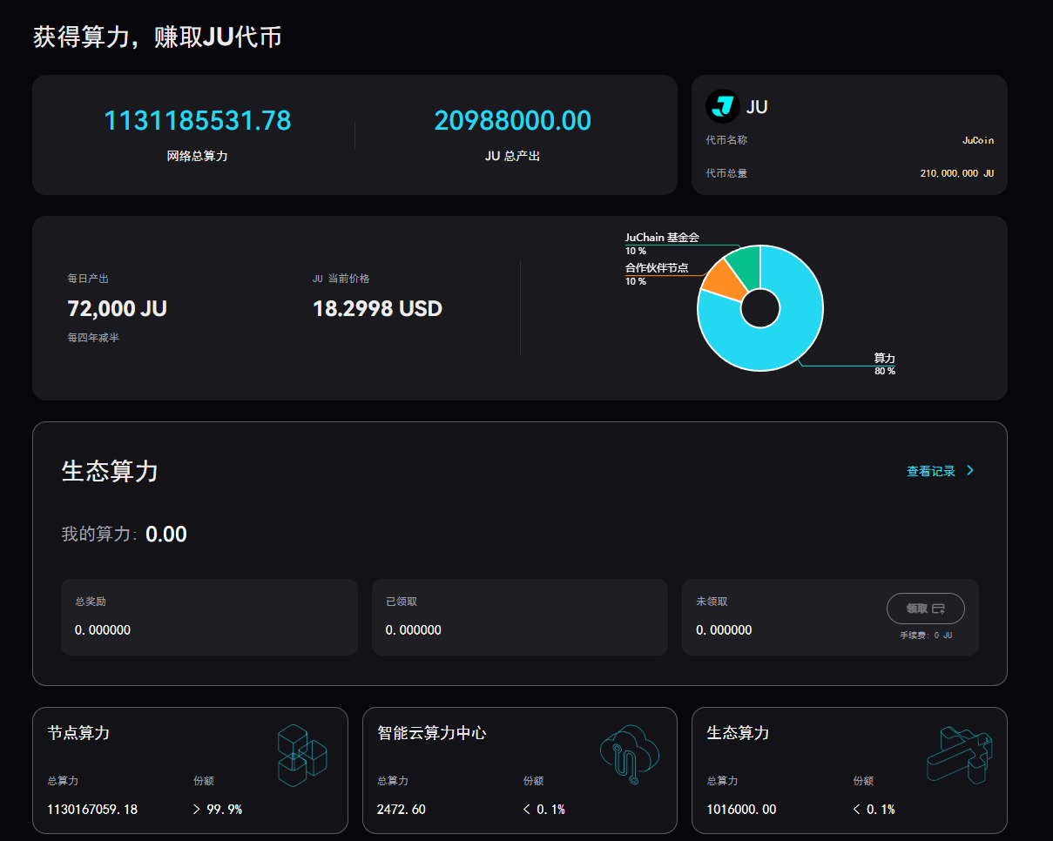Screen dimensions: 1053x841
Task: Click JU total output 20988000.00
Action: 512,120
